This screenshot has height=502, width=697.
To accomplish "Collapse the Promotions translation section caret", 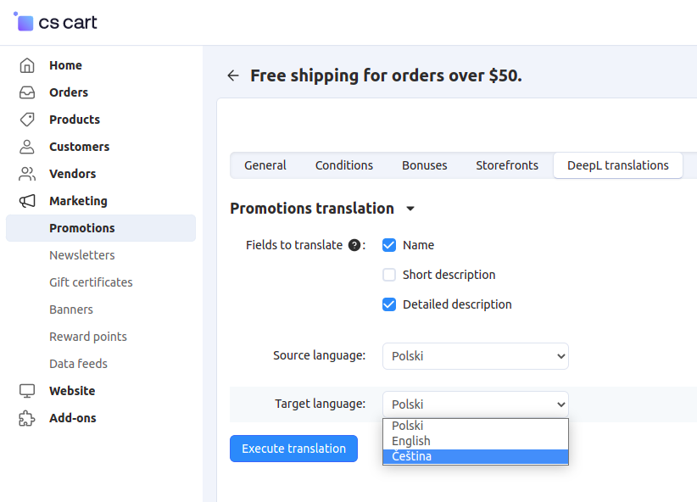I will point(410,209).
